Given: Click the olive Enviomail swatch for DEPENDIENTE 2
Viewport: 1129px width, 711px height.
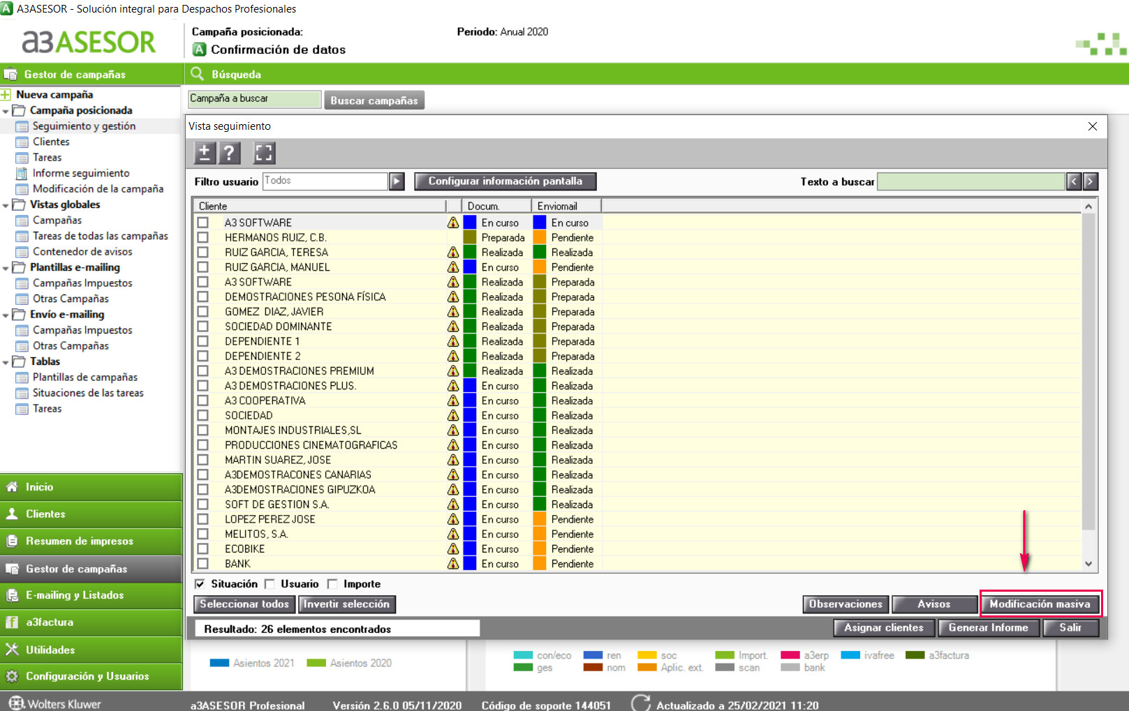Looking at the screenshot, I should (540, 356).
